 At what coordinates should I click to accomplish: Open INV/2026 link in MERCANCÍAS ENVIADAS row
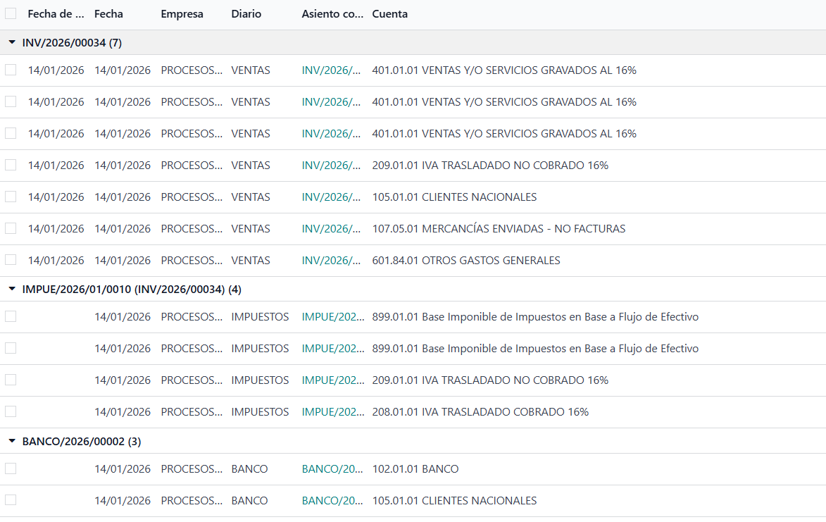click(331, 228)
